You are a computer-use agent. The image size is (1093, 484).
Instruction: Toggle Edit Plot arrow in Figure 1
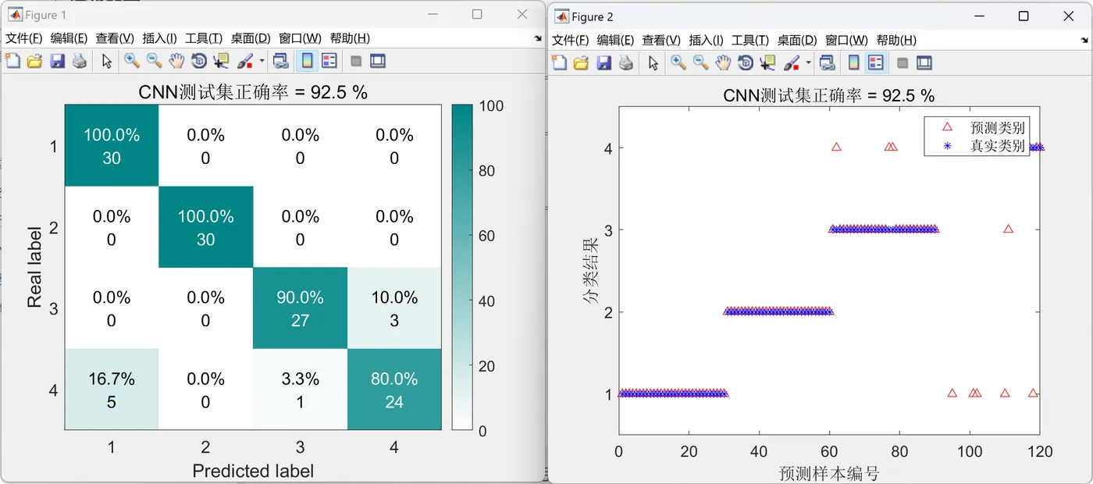pos(107,61)
